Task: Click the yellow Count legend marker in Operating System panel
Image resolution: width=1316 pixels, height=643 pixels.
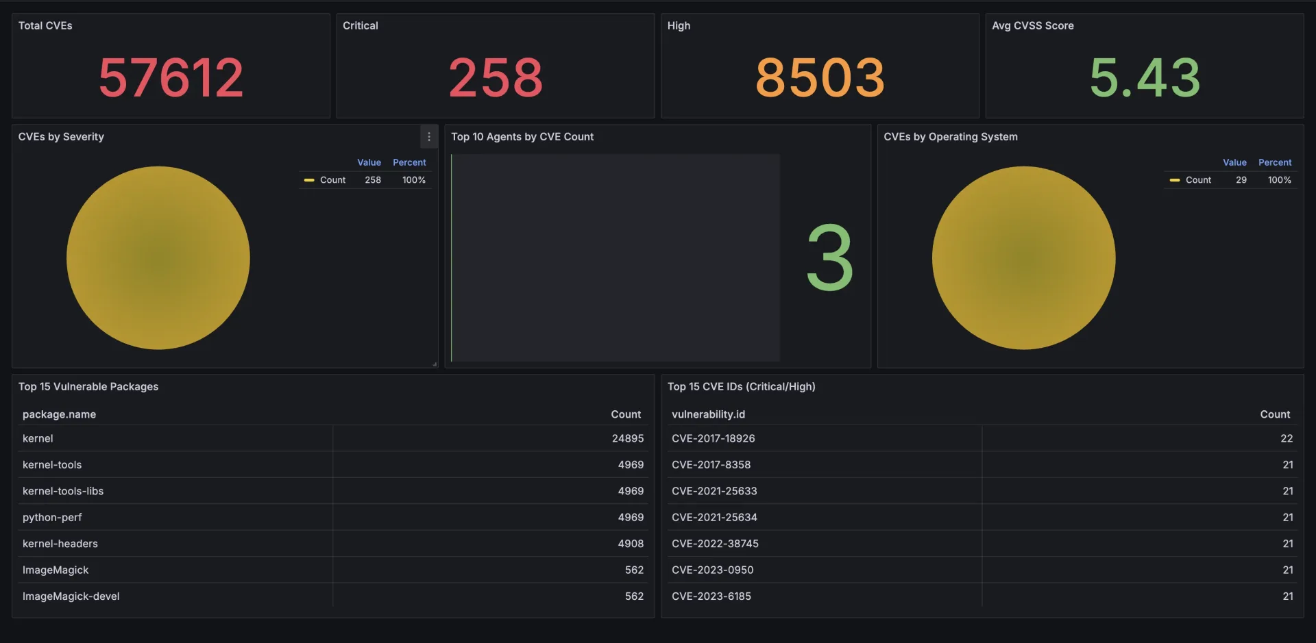Action: [1175, 180]
